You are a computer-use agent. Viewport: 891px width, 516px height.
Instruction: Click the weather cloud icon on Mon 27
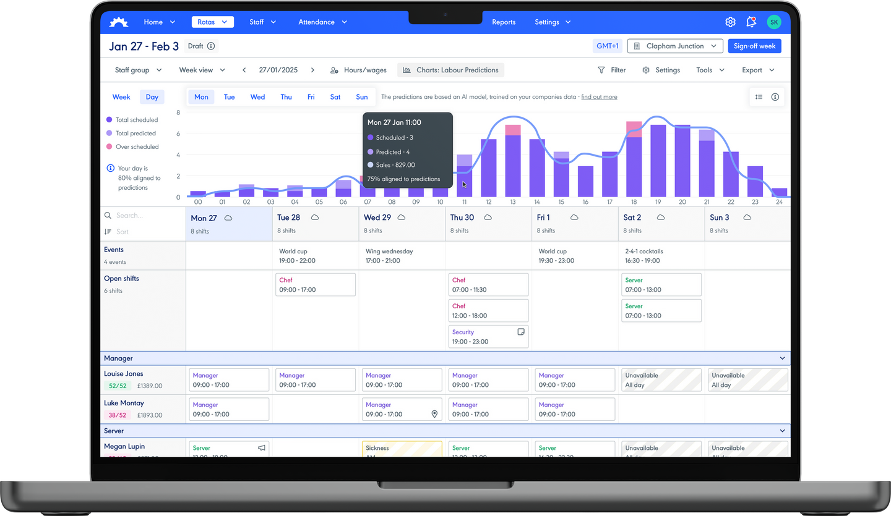point(228,216)
